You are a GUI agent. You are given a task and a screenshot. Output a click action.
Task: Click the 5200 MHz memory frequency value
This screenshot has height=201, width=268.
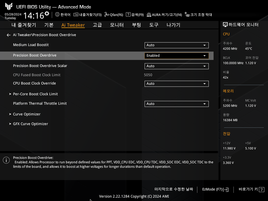[230, 106]
